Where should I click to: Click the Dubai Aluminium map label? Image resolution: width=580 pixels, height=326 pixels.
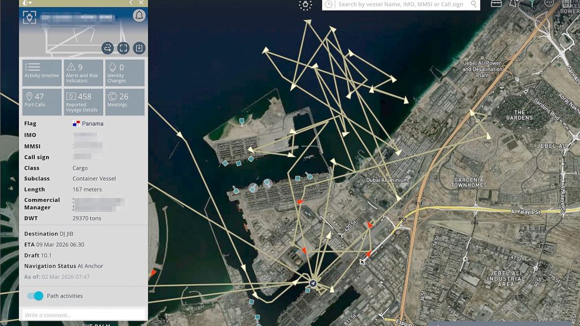tap(387, 180)
